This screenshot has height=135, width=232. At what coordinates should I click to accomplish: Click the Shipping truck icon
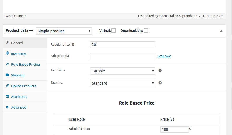[x=7, y=75]
